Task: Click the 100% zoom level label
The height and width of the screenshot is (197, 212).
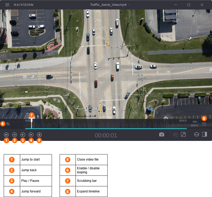Action: (195, 122)
